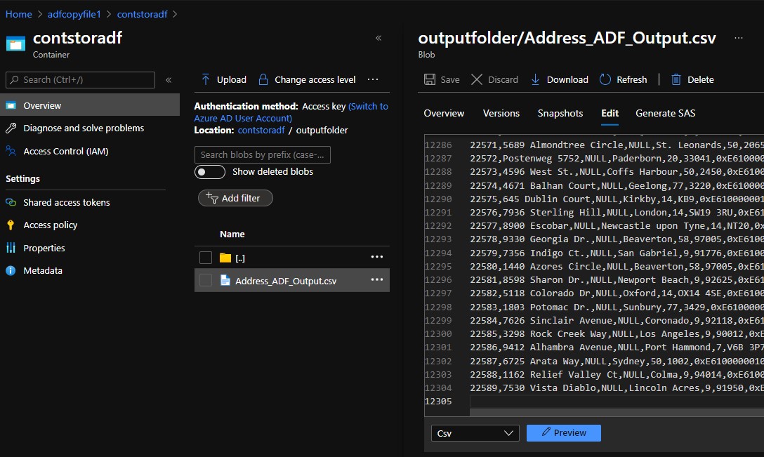This screenshot has height=457, width=764.
Task: Click the Save floppy disk icon
Action: [x=430, y=79]
